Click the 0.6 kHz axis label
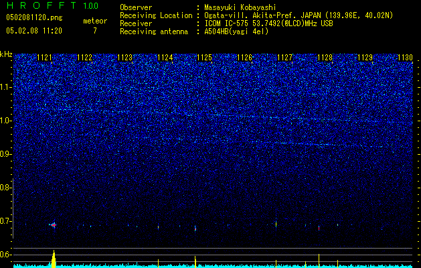Viewport: 421px width, 268px height. coord(5,255)
